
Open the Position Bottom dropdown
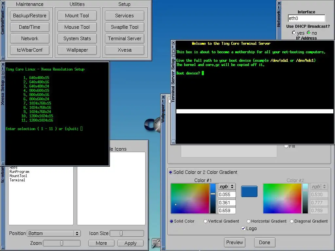tap(54, 233)
